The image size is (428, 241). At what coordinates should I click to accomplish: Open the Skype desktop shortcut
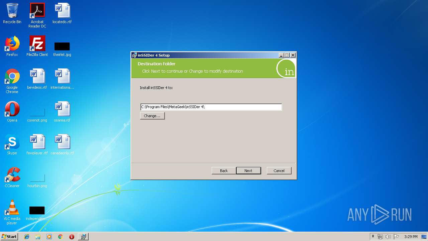[x=12, y=145]
